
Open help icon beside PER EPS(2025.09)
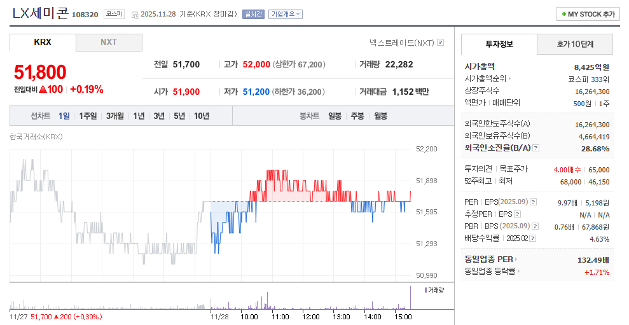coord(534,202)
